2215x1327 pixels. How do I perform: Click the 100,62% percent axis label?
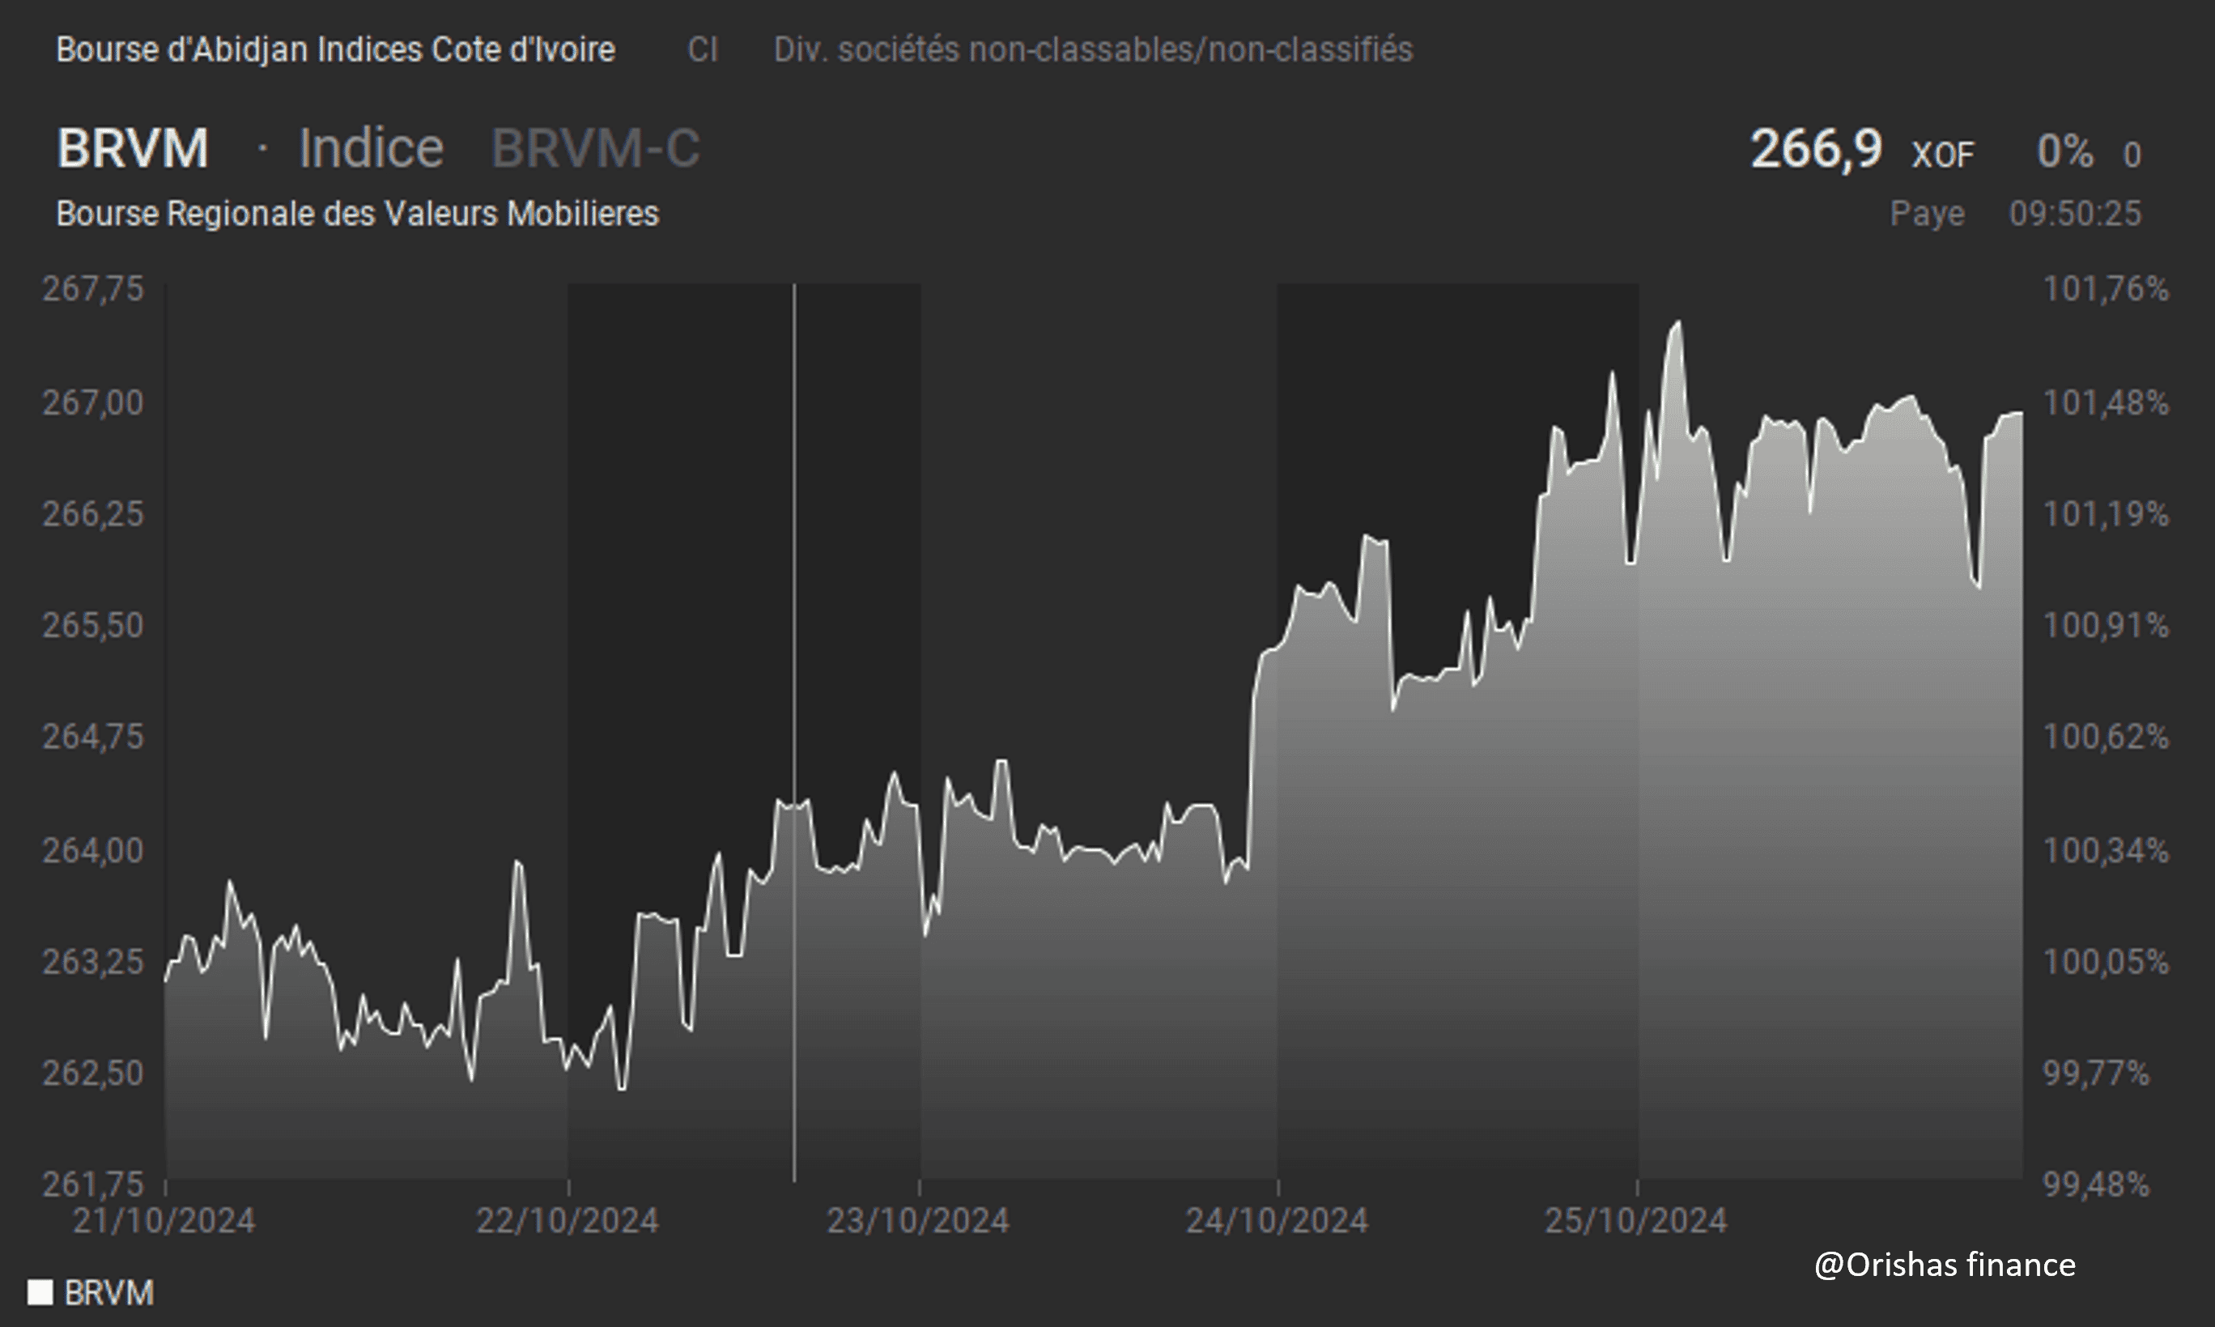[2106, 737]
